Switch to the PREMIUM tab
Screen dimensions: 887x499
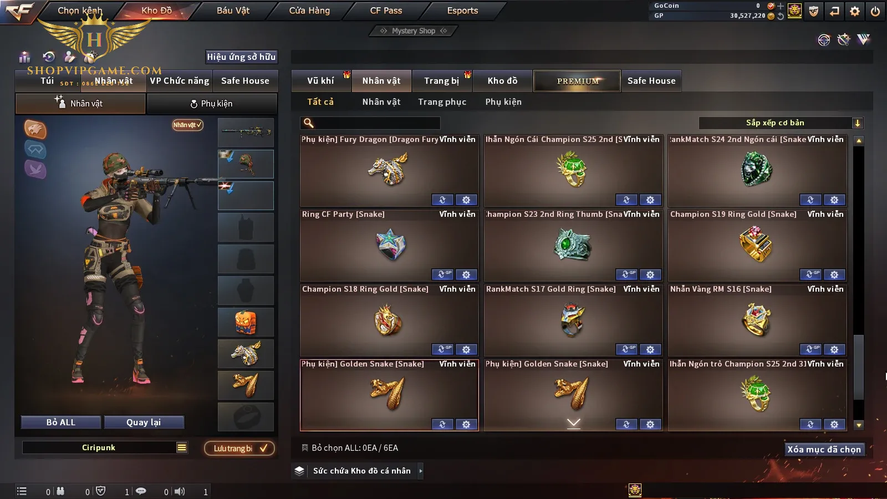pyautogui.click(x=577, y=81)
